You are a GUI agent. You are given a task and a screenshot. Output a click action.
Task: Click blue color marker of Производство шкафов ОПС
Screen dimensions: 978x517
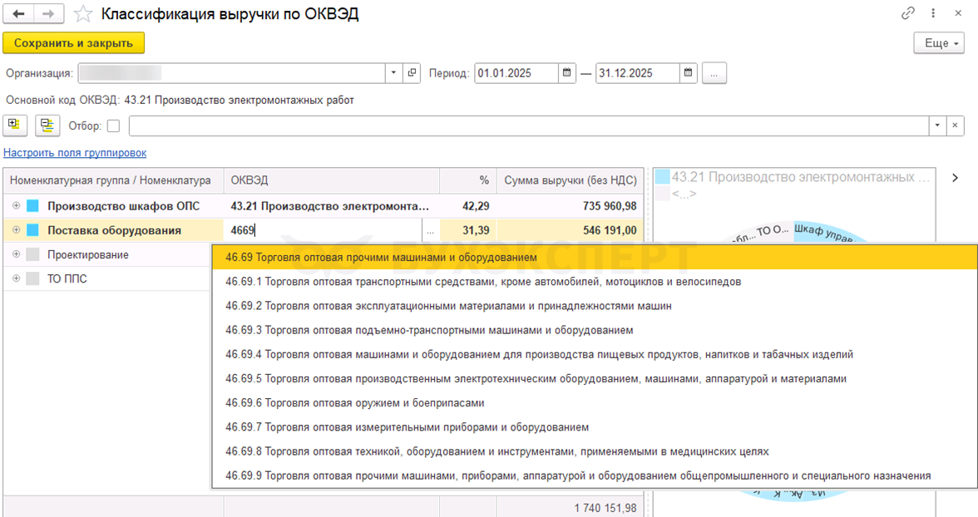tap(33, 206)
